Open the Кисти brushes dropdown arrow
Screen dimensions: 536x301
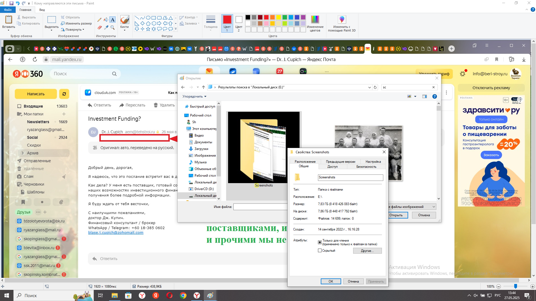125,30
